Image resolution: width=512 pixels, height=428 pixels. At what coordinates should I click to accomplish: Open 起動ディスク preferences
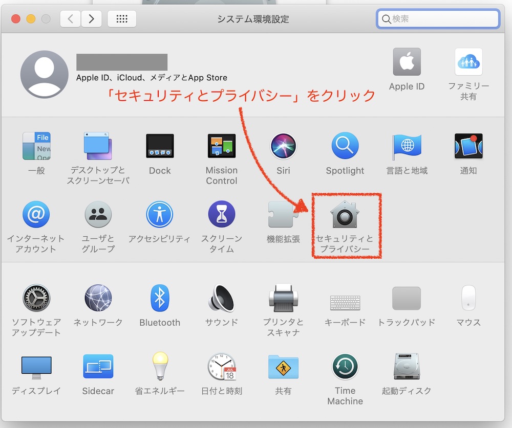pos(407,366)
